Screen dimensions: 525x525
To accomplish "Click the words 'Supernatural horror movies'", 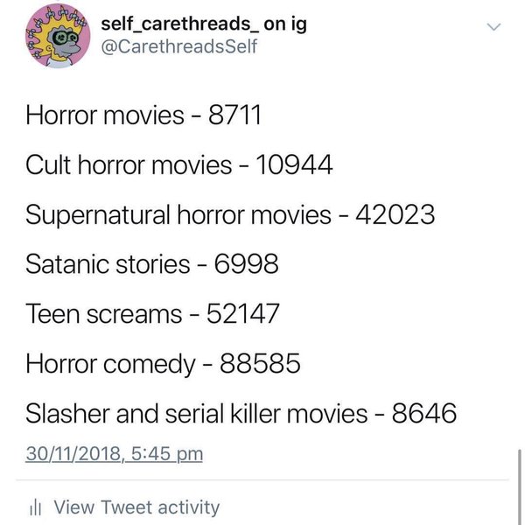I will coord(178,214).
